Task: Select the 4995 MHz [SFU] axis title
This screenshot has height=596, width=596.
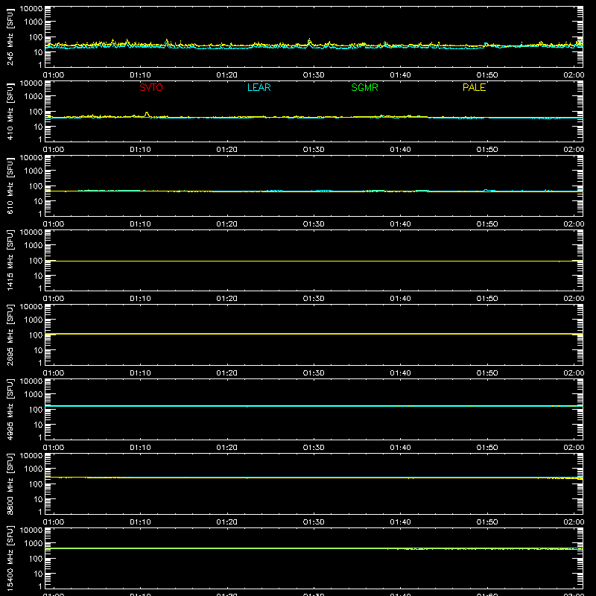Action: tap(10, 409)
